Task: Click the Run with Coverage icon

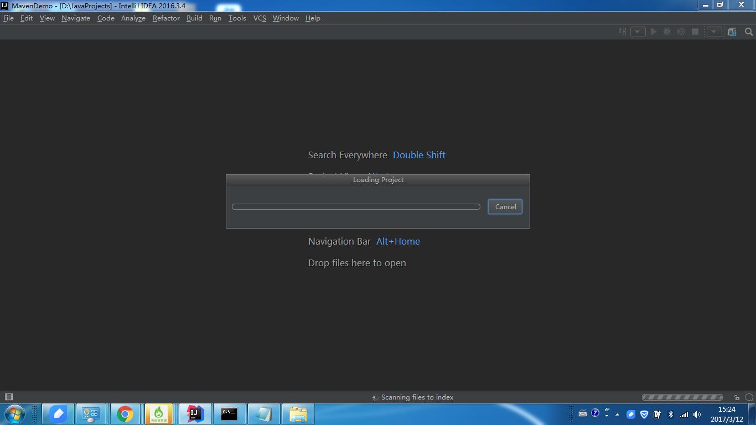Action: [x=681, y=32]
